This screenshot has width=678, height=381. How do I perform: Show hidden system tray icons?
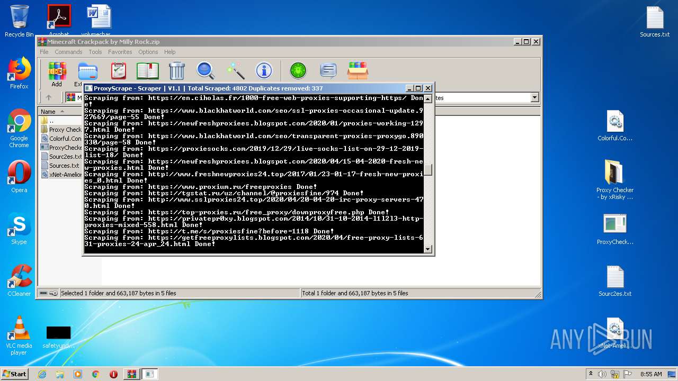[x=591, y=374]
